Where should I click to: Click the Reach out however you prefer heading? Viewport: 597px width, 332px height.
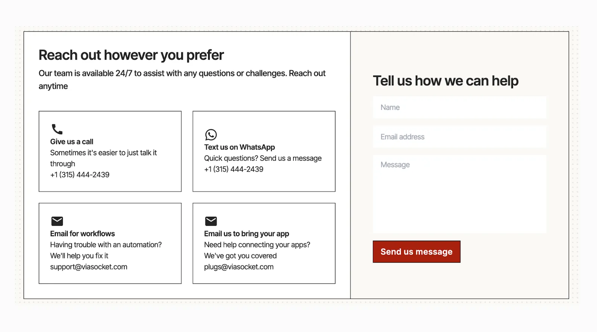coord(131,55)
